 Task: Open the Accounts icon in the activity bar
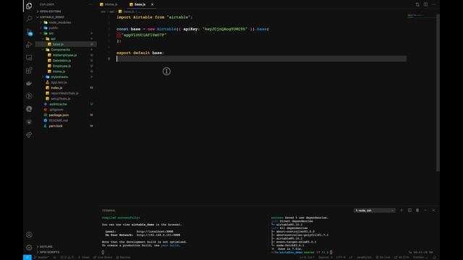coord(29,235)
